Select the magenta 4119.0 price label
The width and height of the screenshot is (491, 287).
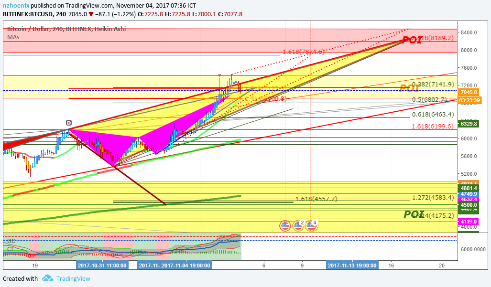pyautogui.click(x=468, y=222)
